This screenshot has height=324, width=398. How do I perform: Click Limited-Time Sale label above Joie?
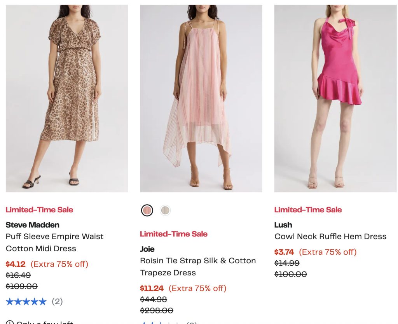(174, 234)
